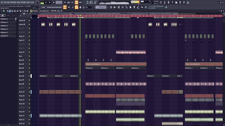Mute the Vocals #2 track green light
Image resolution: width=225 pixels, height=126 pixels.
[x=29, y=20]
